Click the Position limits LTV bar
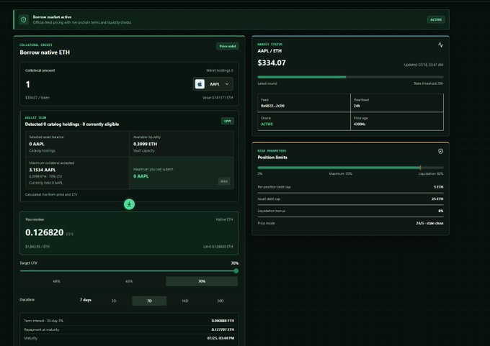This screenshot has width=490, height=346. coord(350,168)
